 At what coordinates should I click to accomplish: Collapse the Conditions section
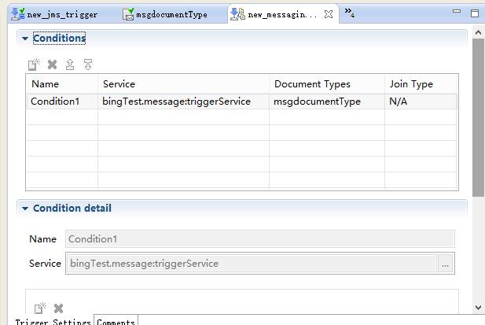pos(25,39)
